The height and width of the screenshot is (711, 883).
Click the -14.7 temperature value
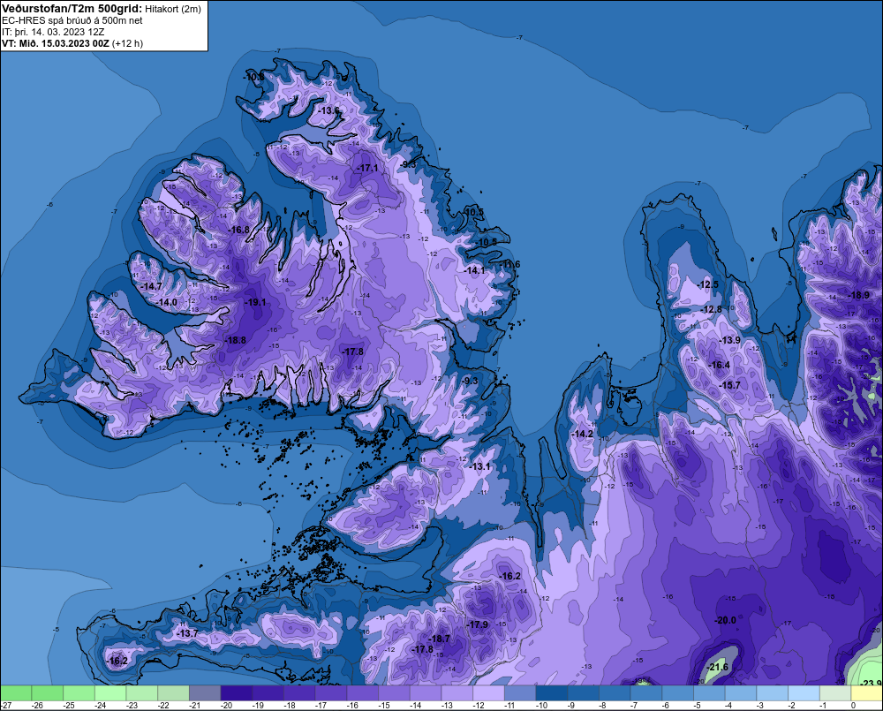point(152,286)
